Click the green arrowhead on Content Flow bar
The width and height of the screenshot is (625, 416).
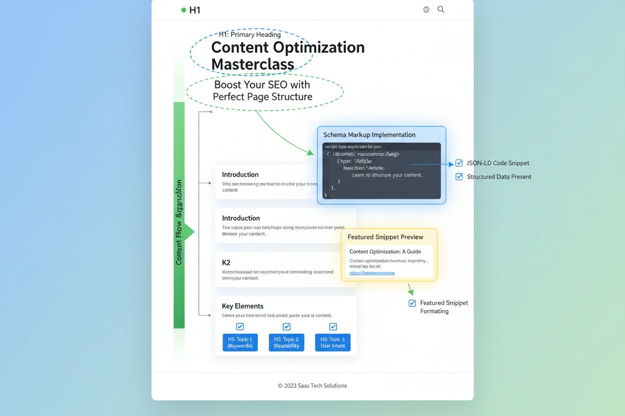click(x=189, y=231)
